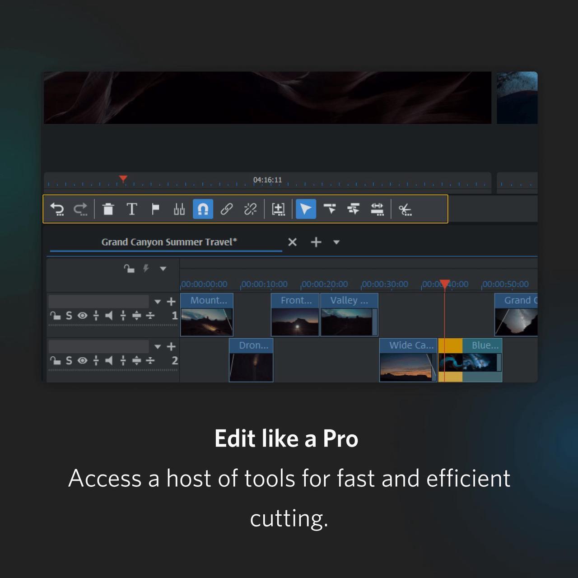Open track 2 options dropdown arrow
Image resolution: width=578 pixels, height=578 pixels.
[158, 347]
